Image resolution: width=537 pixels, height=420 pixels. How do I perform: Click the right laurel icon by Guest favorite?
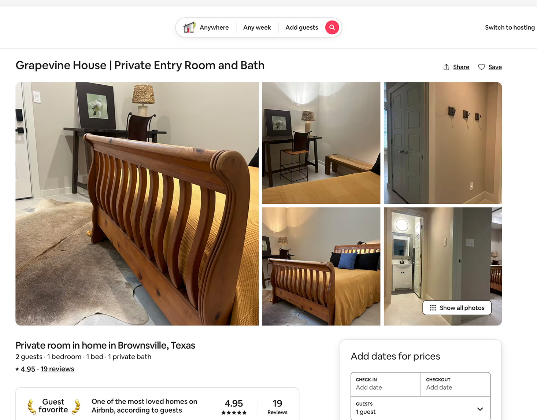click(x=76, y=406)
